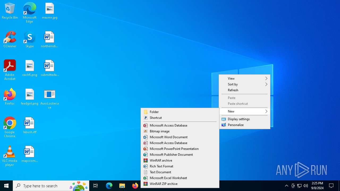
Task: Open Task View from the taskbar
Action: tap(96, 186)
